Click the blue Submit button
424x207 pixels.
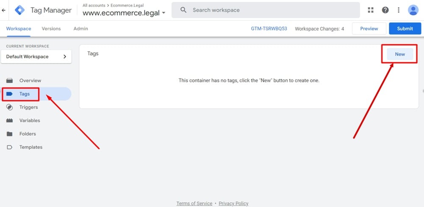(x=405, y=29)
